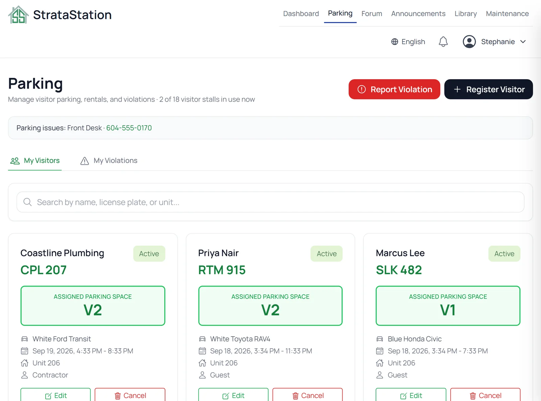Edit Marcus Lee's visitor pass
The width and height of the screenshot is (541, 401).
[x=411, y=395]
